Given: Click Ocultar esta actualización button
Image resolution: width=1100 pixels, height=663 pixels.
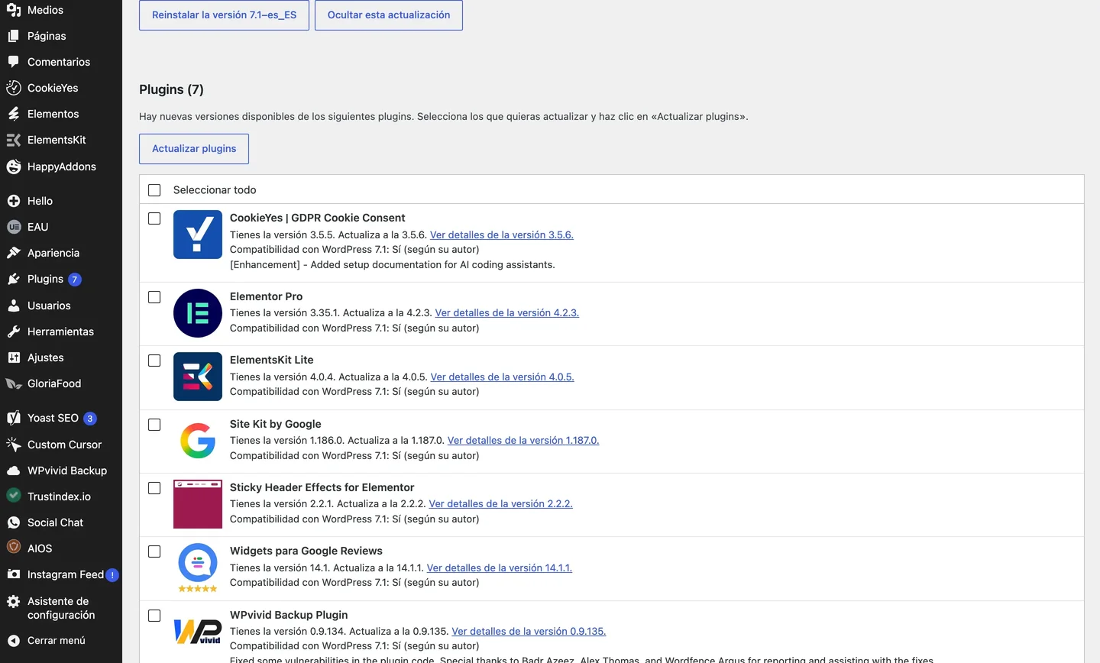Looking at the screenshot, I should click(389, 15).
